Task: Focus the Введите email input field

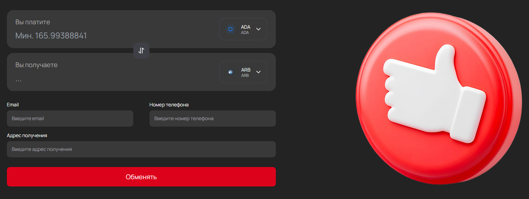Action: point(70,119)
